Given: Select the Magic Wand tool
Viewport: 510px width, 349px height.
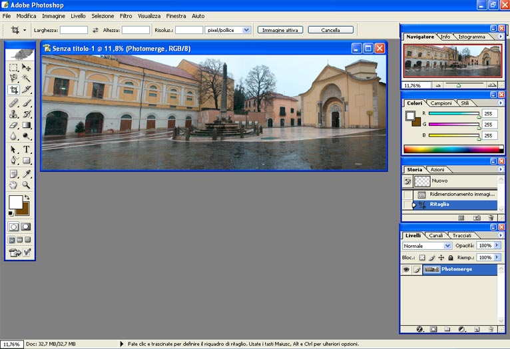Looking at the screenshot, I should tap(27, 78).
